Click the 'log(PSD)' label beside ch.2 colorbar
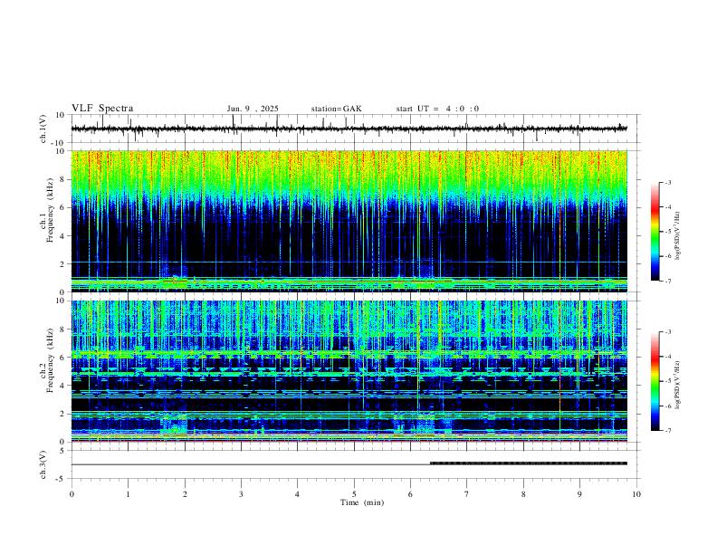The image size is (717, 554). (x=678, y=385)
